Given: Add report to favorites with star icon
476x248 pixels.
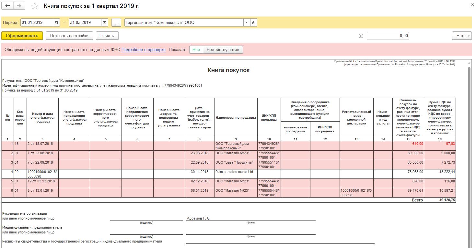Looking at the screenshot, I should (35, 6).
